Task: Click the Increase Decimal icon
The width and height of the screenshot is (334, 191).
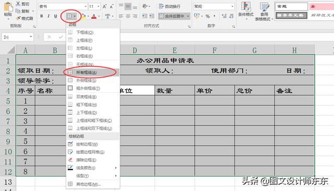Action: (224, 16)
